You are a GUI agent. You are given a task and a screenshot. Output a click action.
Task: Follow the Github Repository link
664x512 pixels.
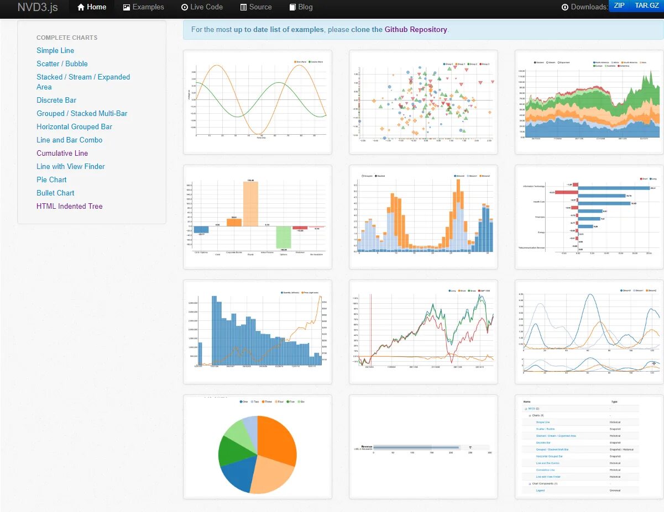416,30
